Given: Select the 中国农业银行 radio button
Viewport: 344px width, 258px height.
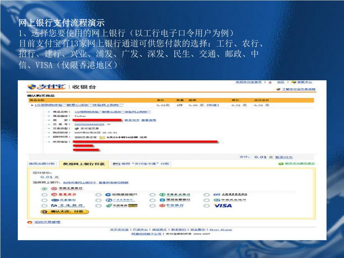Looking at the screenshot, I should (x=153, y=195).
